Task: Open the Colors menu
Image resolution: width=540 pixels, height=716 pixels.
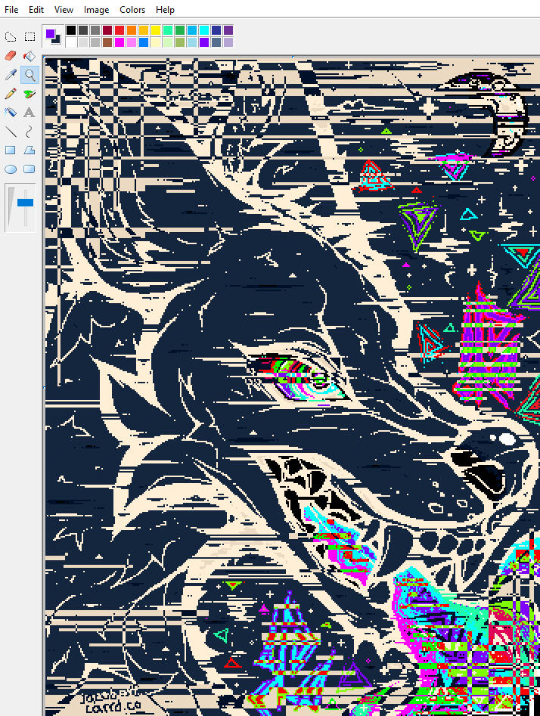Action: tap(132, 10)
